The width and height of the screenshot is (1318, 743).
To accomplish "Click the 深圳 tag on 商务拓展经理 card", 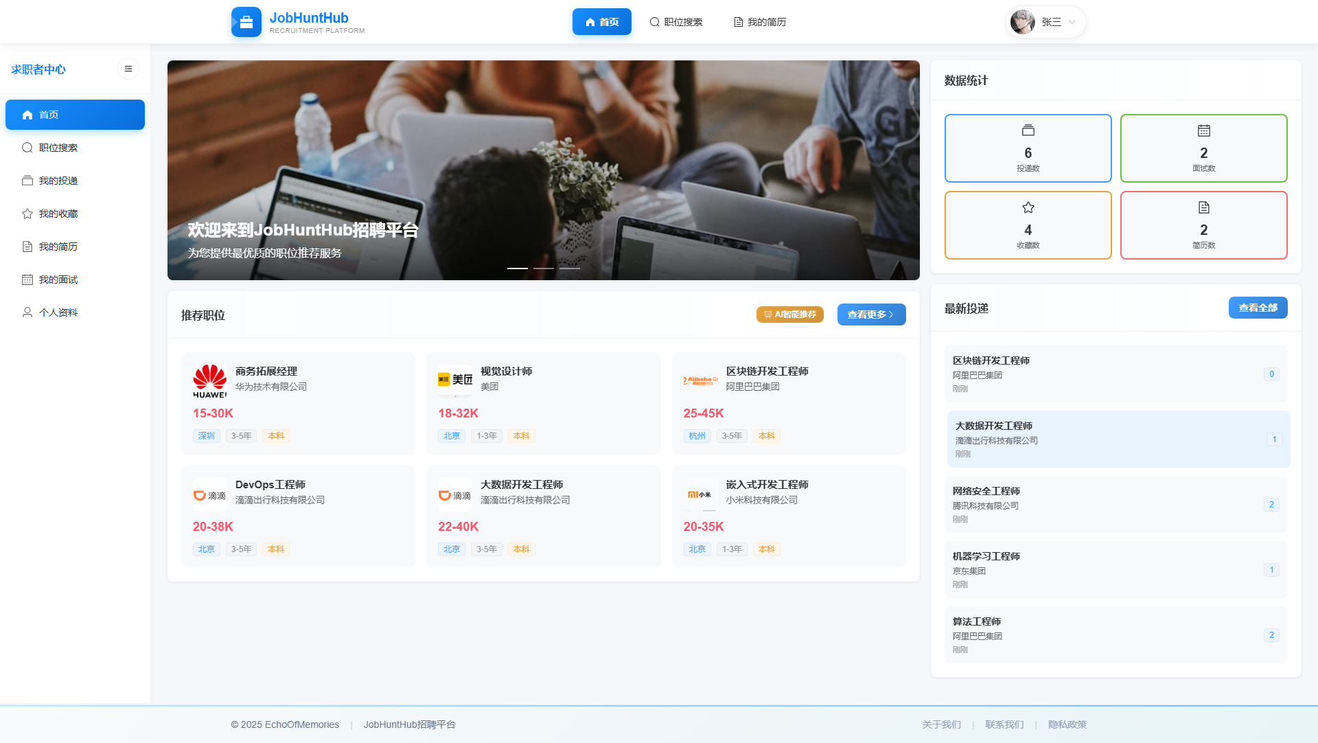I will [206, 436].
